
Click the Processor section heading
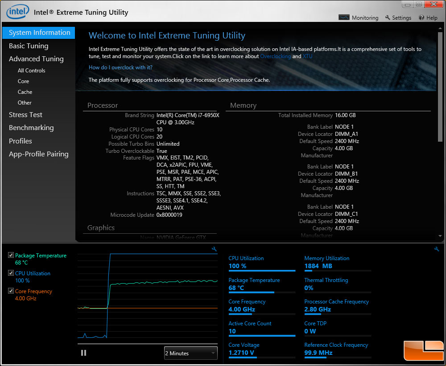[x=103, y=105]
